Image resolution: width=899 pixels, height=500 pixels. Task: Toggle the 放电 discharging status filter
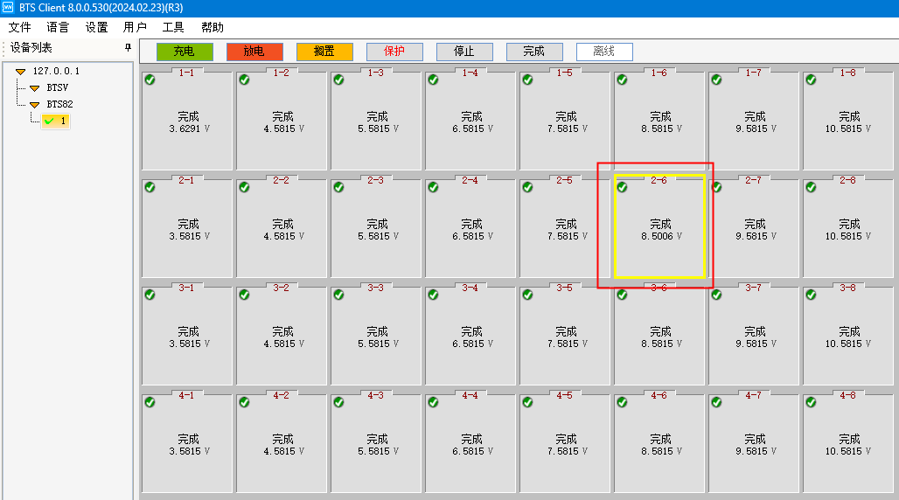(254, 52)
